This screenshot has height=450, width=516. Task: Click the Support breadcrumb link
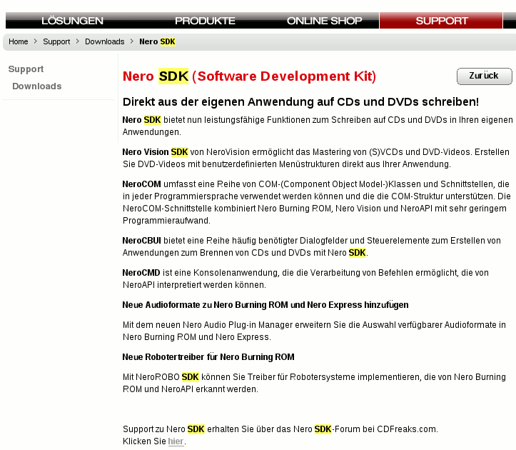[x=56, y=41]
